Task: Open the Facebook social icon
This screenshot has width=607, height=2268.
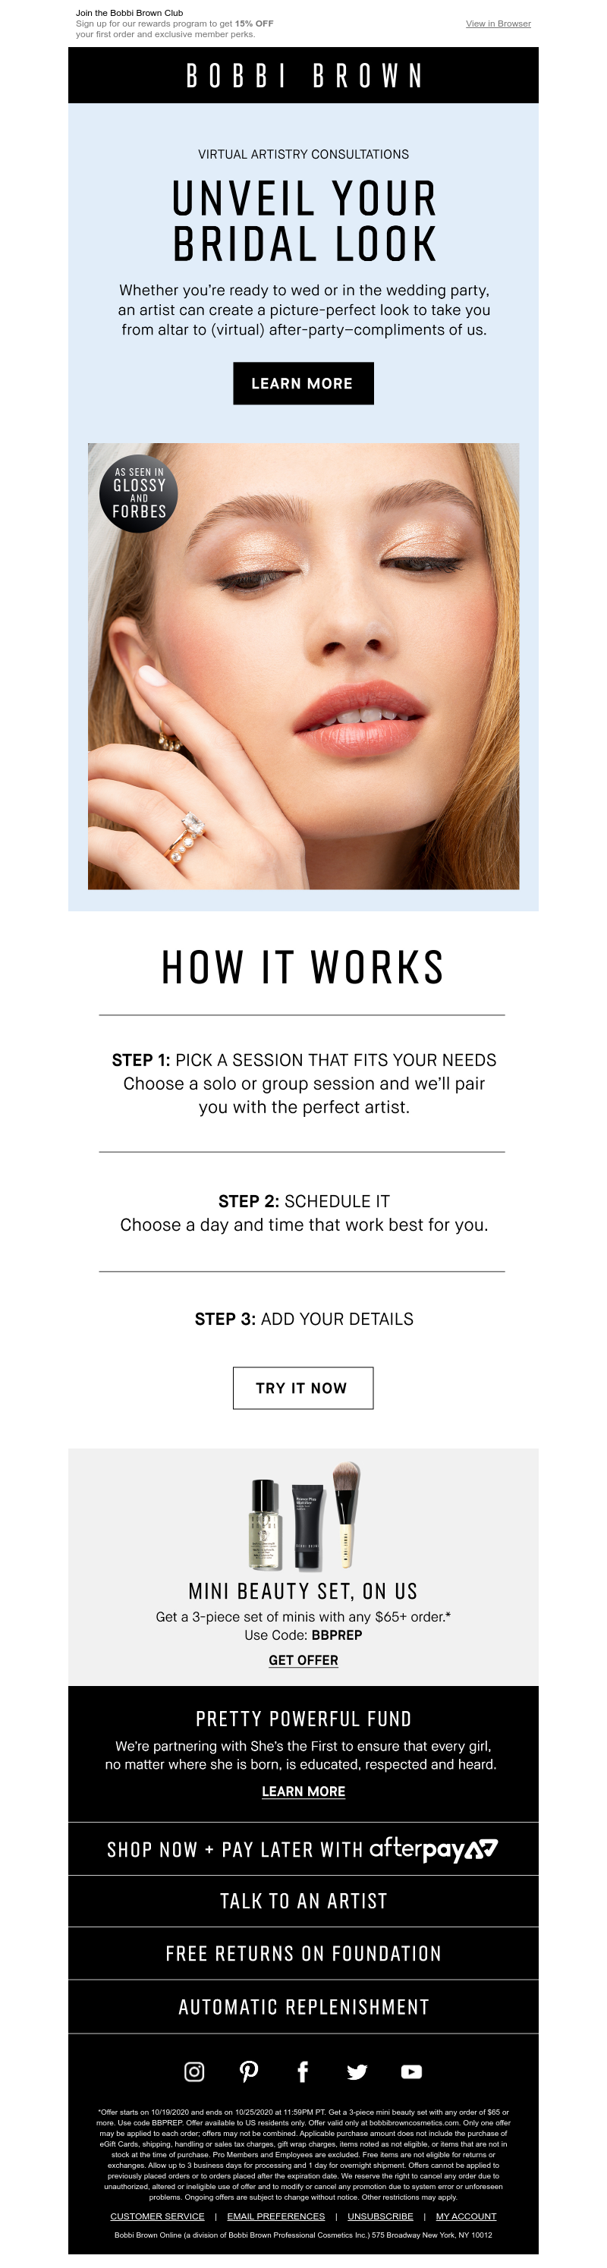Action: 303,2071
